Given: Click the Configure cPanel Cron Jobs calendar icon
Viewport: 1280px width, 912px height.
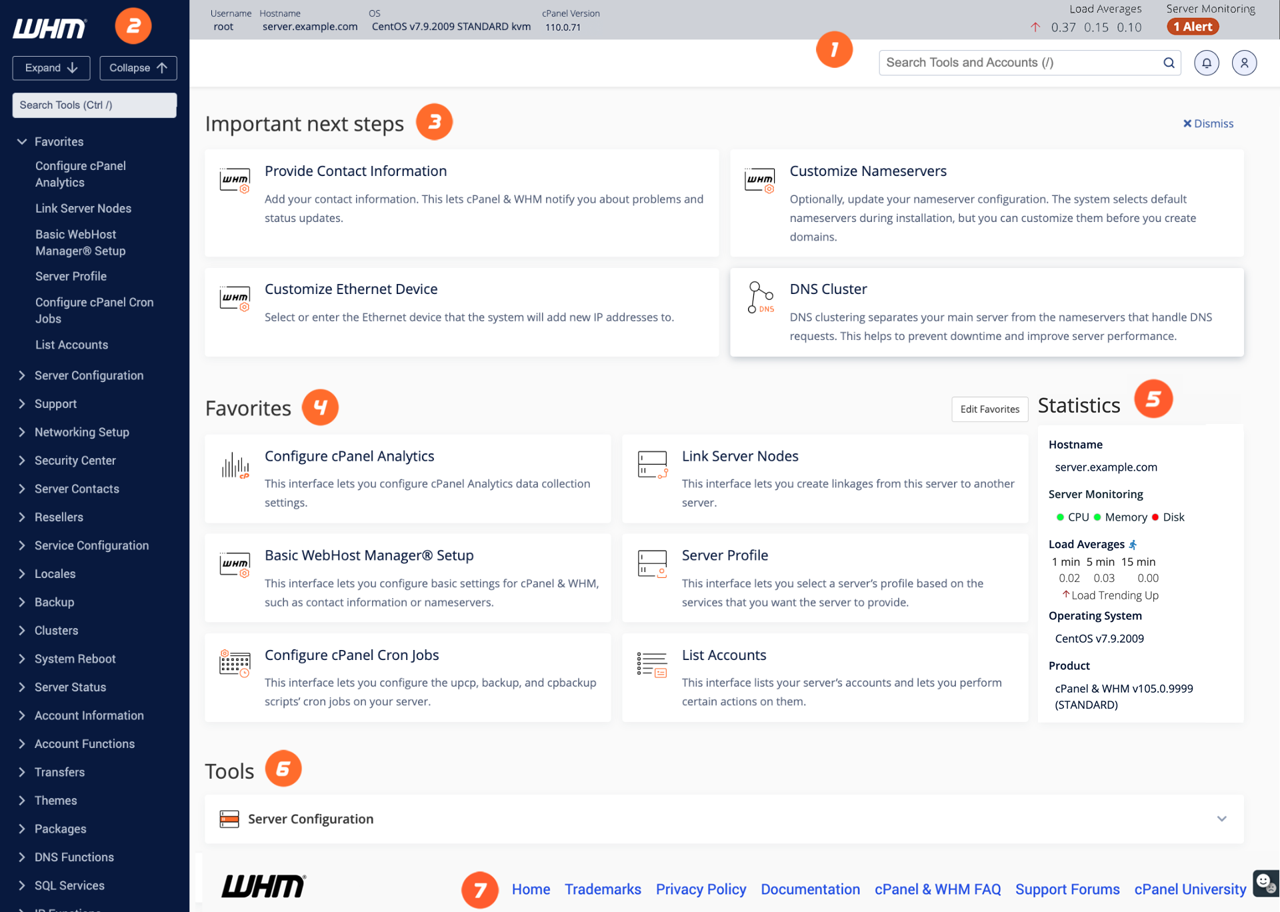Looking at the screenshot, I should [x=235, y=663].
